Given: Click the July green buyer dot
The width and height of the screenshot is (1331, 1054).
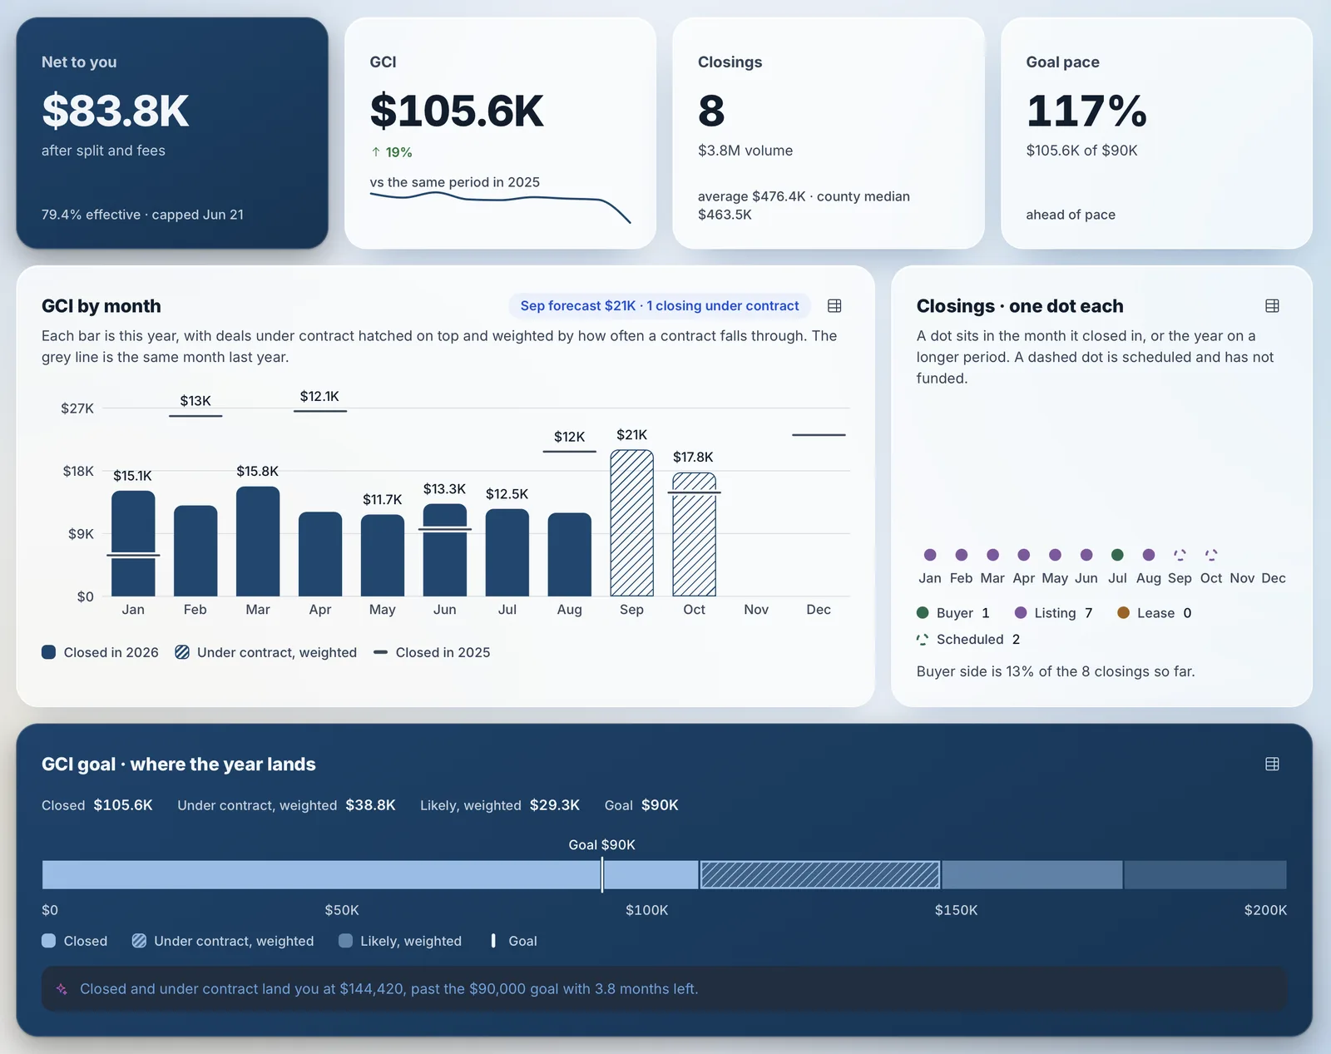Looking at the screenshot, I should click(x=1117, y=555).
